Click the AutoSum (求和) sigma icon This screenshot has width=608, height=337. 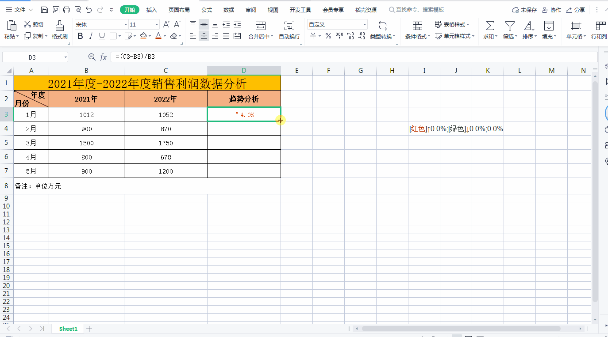(490, 26)
